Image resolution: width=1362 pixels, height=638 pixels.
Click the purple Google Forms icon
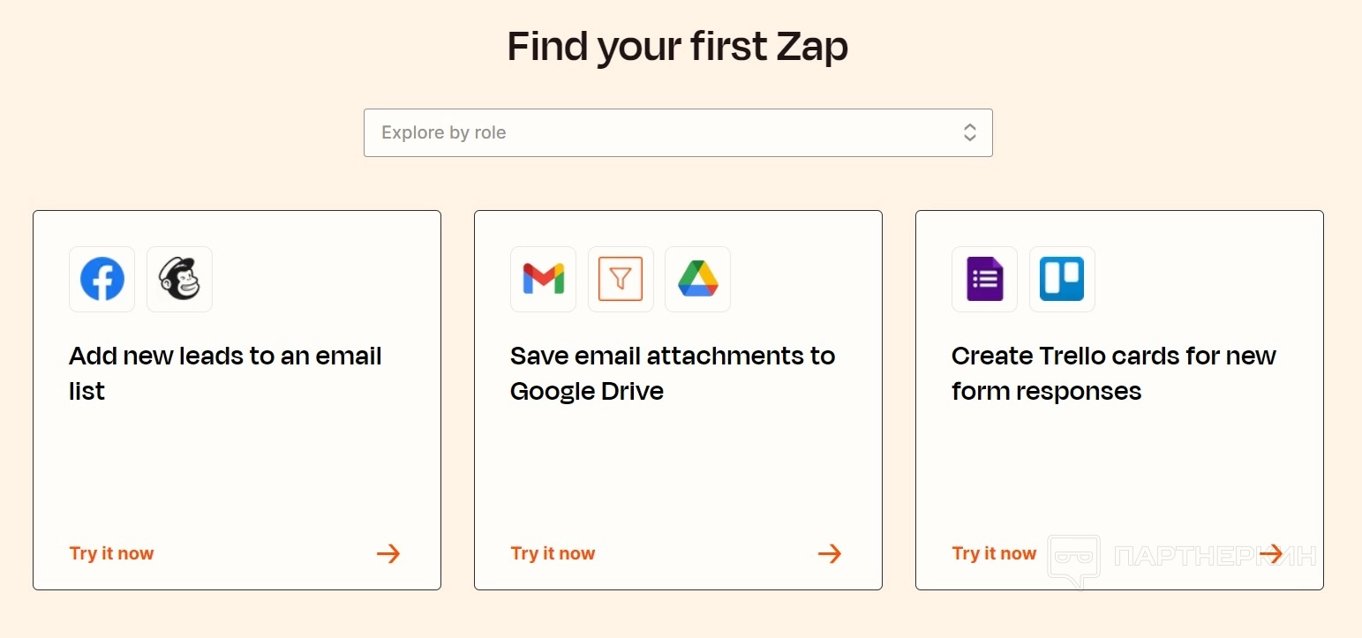[x=984, y=280]
